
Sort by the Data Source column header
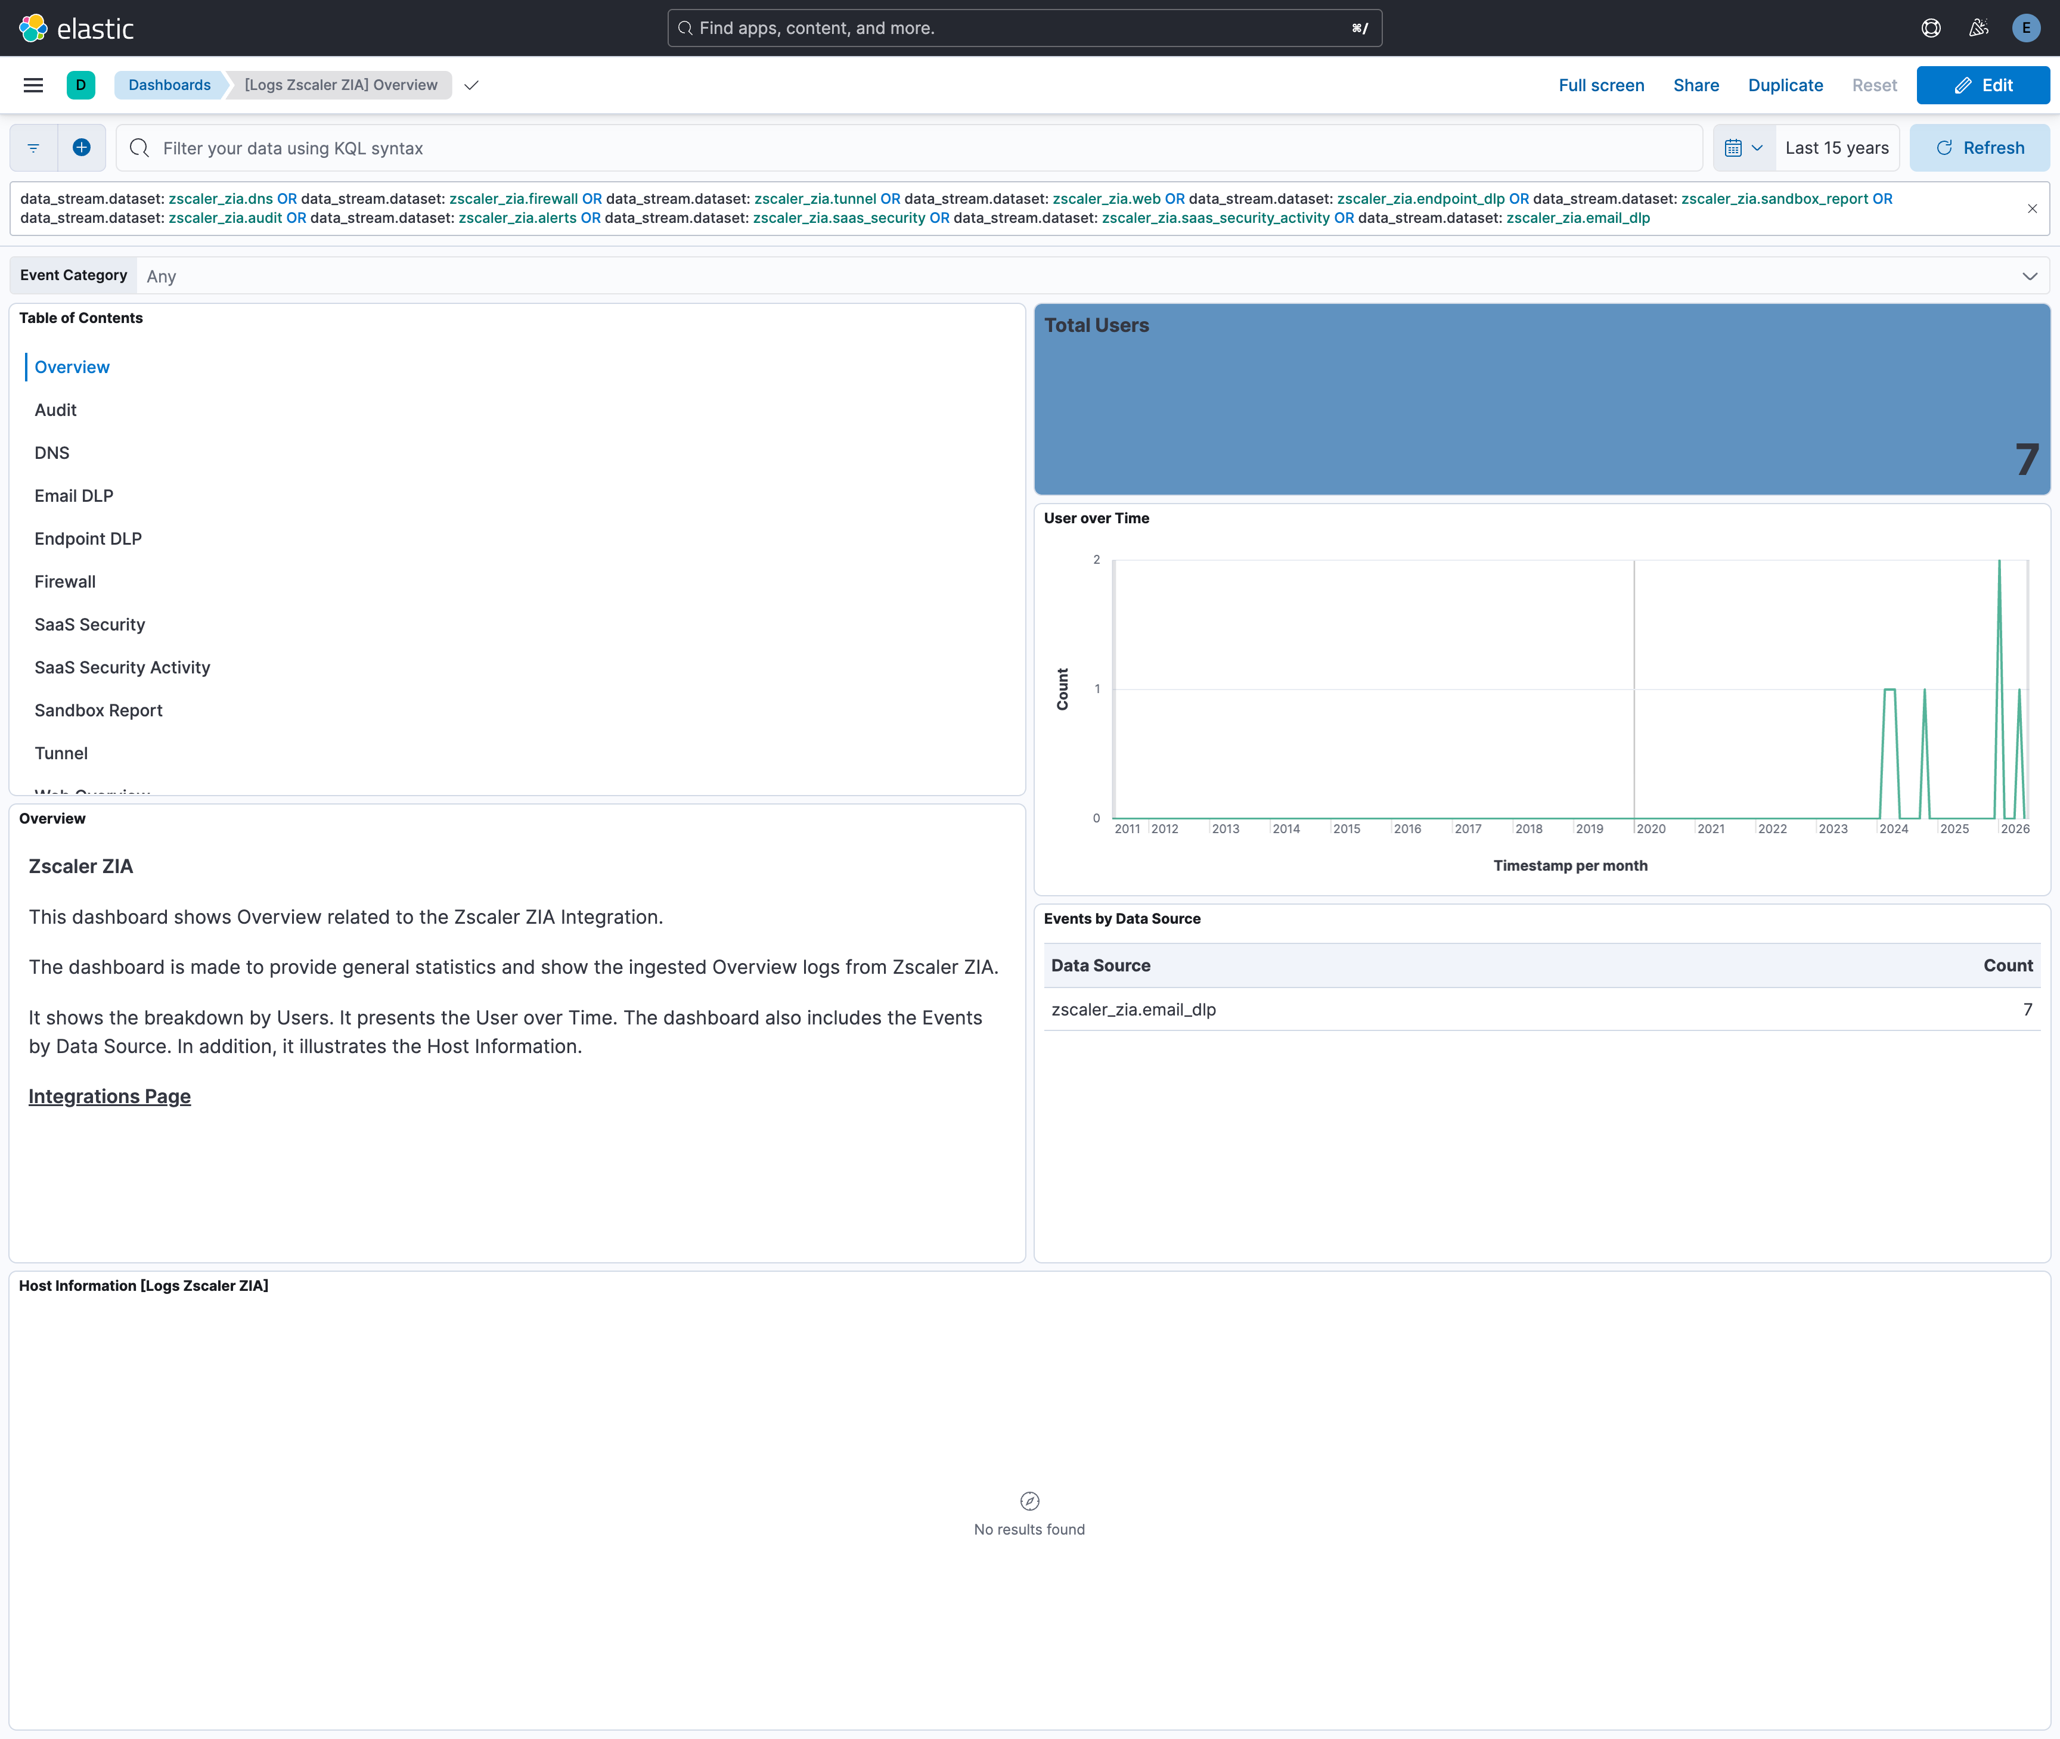(1100, 965)
